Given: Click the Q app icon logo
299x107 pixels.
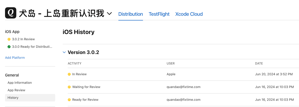Looking at the screenshot, I should tap(11, 13).
